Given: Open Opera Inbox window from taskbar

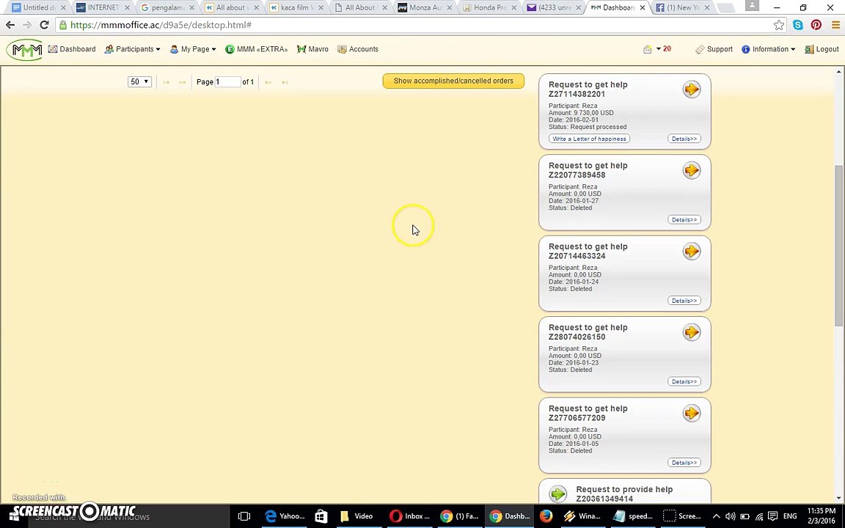Looking at the screenshot, I should [x=409, y=516].
